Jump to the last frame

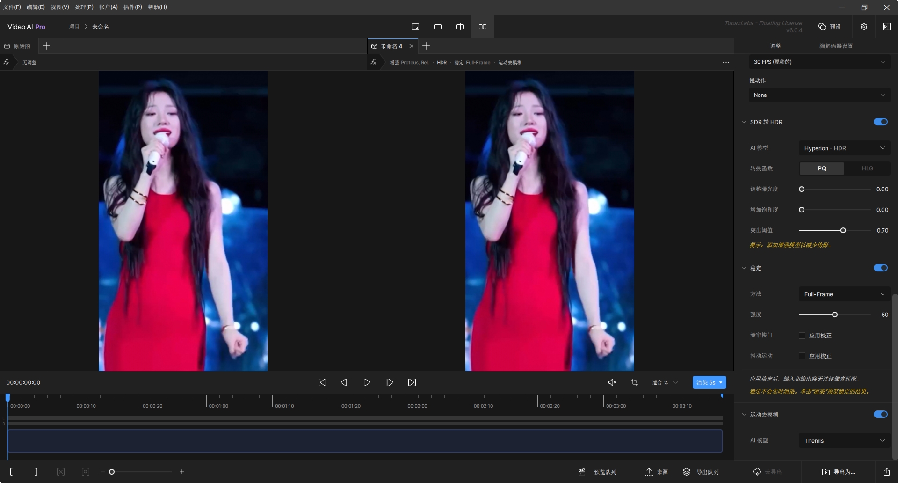coord(412,382)
